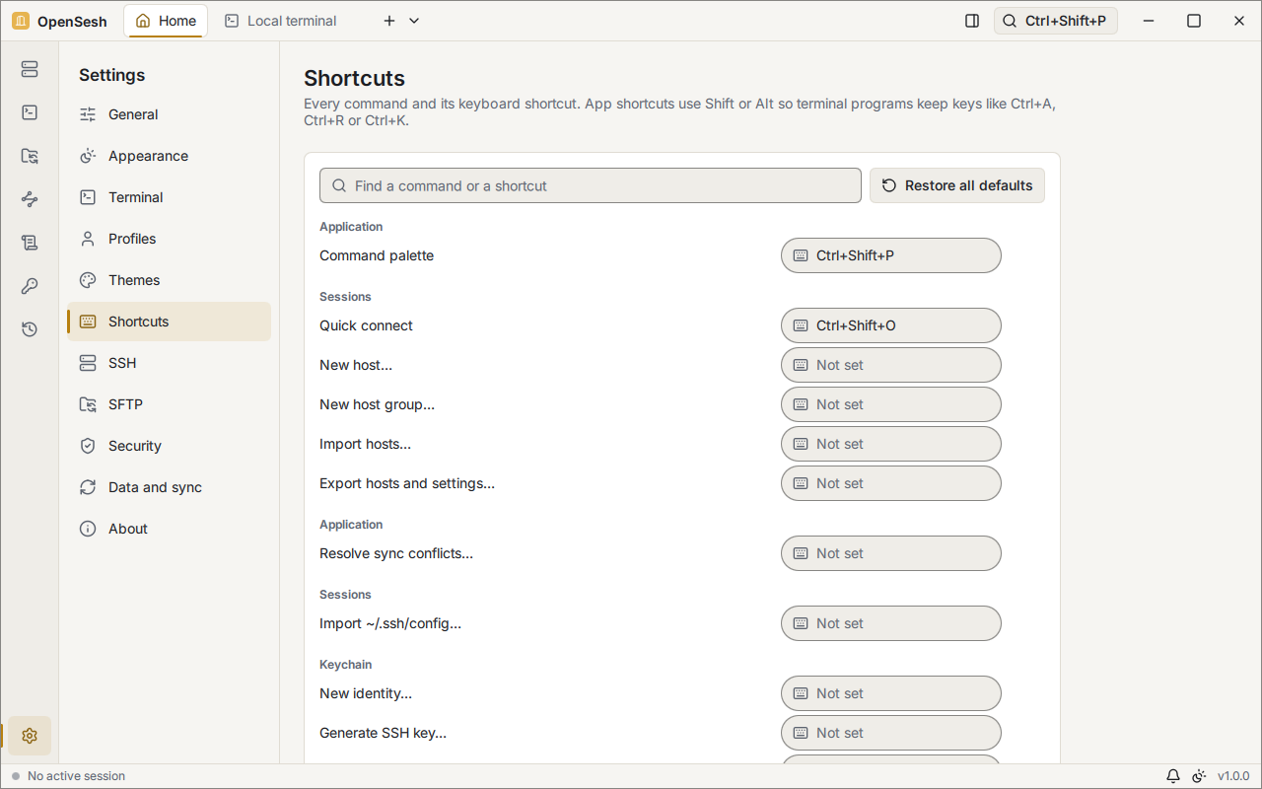1262x789 pixels.
Task: Set a shortcut for New host...
Action: 891,365
